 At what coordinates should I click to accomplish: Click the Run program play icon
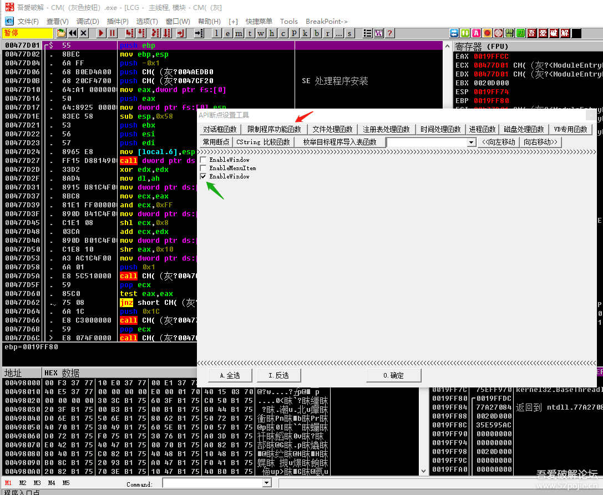(101, 33)
